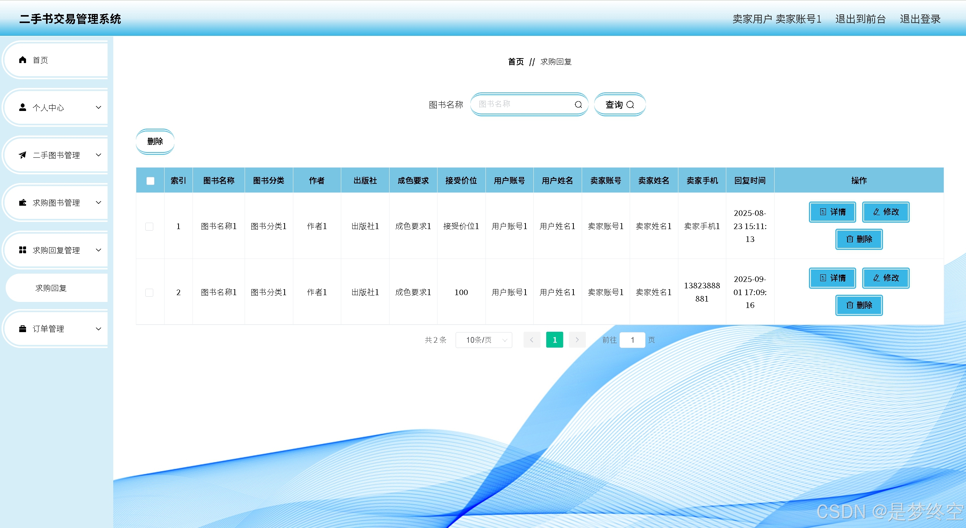
Task: Click the paper plane icon for 二手图书管理
Action: (23, 155)
